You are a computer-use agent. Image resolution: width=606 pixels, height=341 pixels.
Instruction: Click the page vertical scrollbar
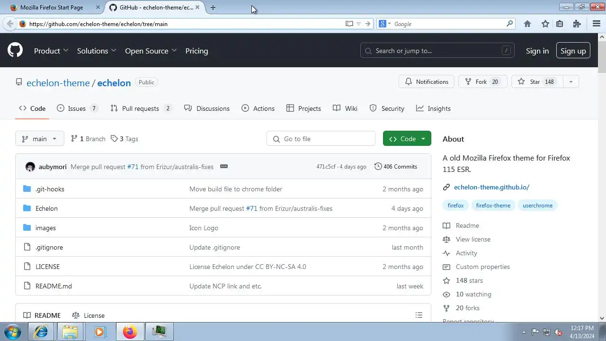pyautogui.click(x=602, y=178)
